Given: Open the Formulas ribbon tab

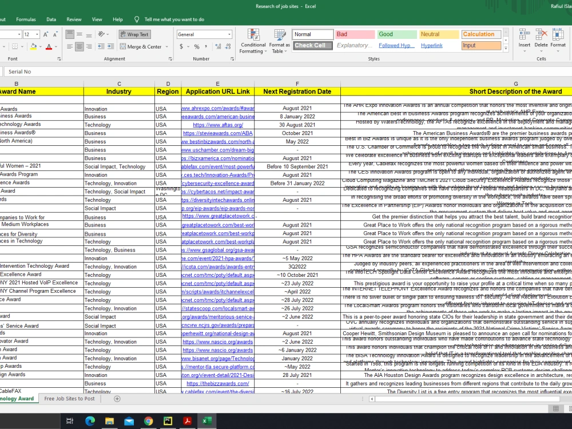Looking at the screenshot, I should click(x=26, y=19).
